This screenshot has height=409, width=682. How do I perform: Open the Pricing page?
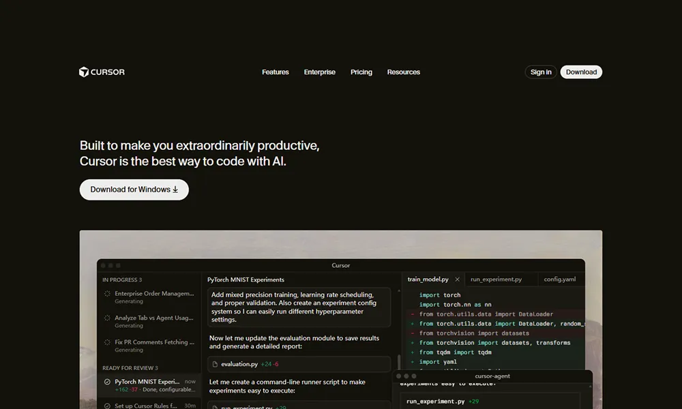point(361,72)
